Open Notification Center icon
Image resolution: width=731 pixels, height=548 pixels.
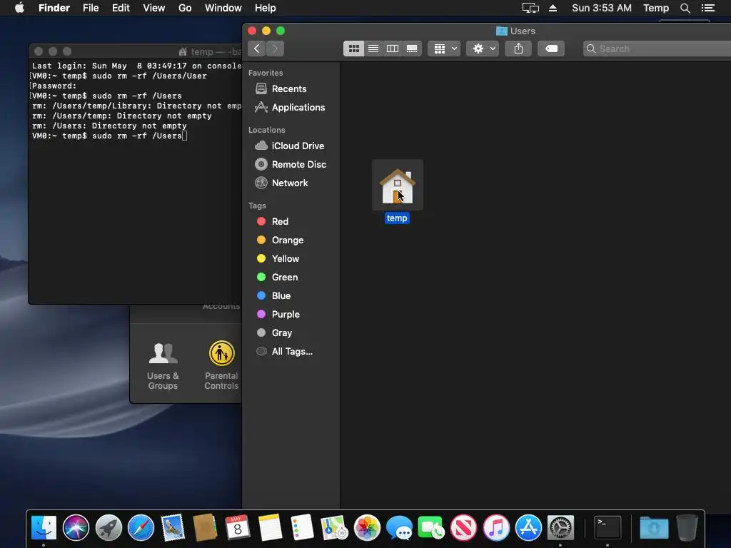point(707,8)
